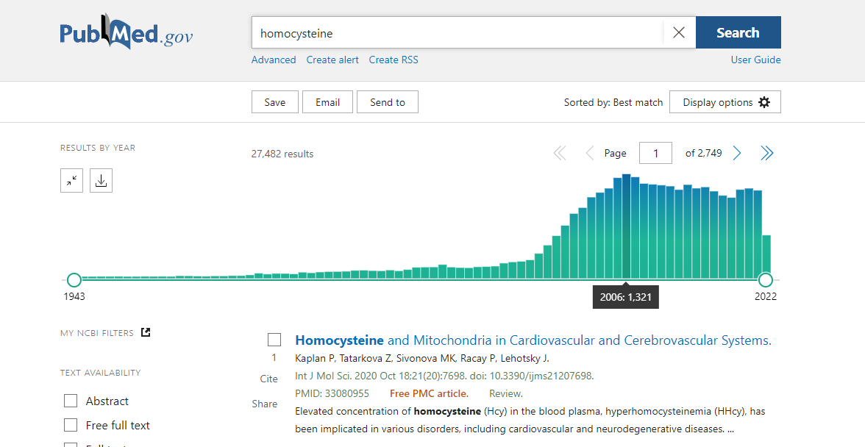The height and width of the screenshot is (447, 865).
Task: Clear the search box with X icon
Action: [x=679, y=32]
